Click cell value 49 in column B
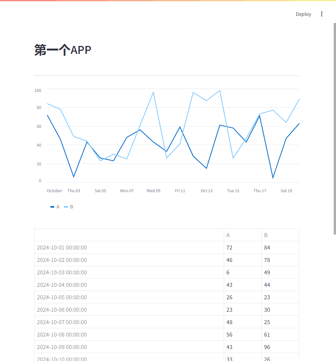 tap(280, 272)
